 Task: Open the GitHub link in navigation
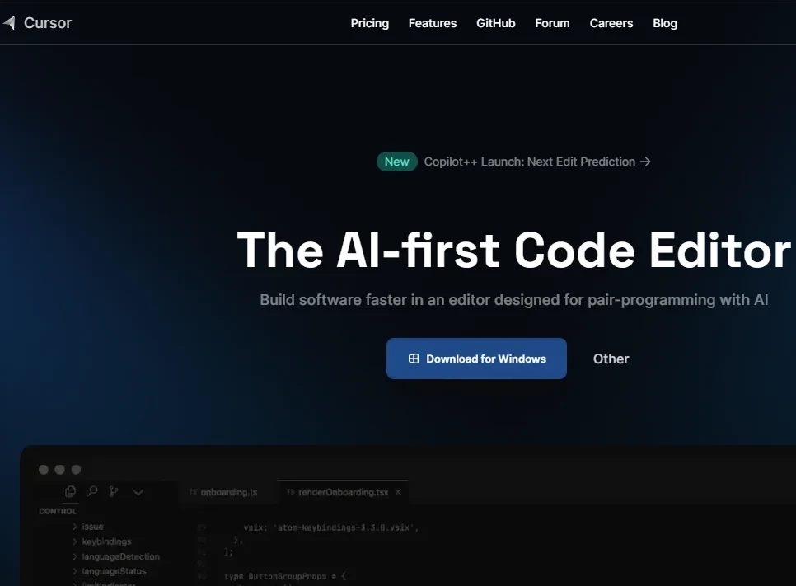[495, 23]
